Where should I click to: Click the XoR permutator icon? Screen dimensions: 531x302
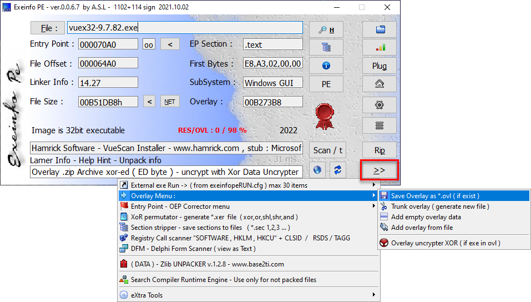click(124, 217)
